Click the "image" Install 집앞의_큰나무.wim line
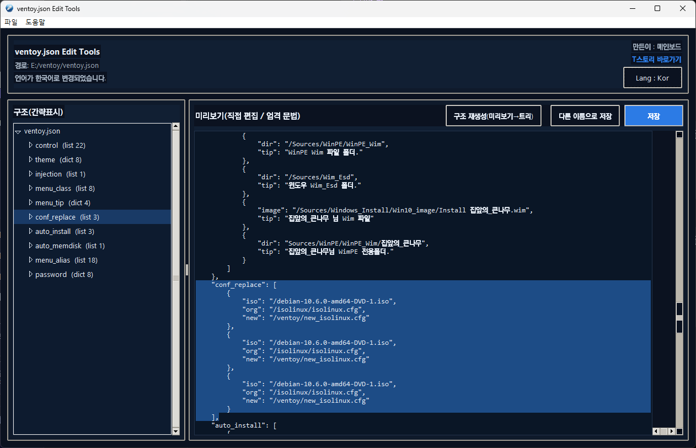Image resolution: width=696 pixels, height=448 pixels. pyautogui.click(x=395, y=210)
